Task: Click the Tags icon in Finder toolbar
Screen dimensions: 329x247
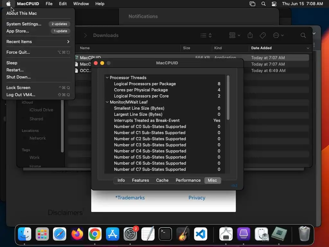Action: (x=262, y=35)
